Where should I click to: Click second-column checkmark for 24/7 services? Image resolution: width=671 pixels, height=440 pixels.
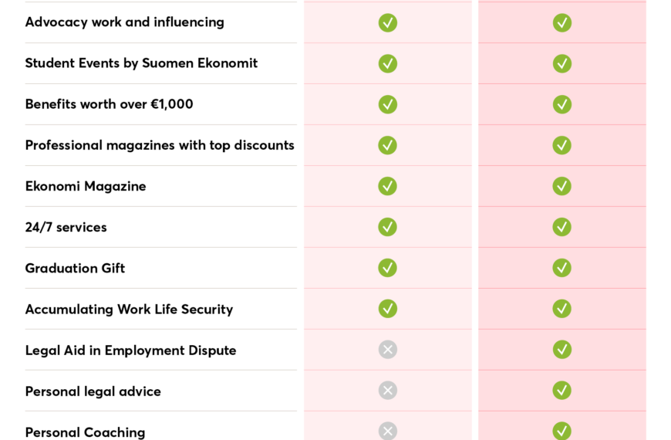[x=562, y=227]
